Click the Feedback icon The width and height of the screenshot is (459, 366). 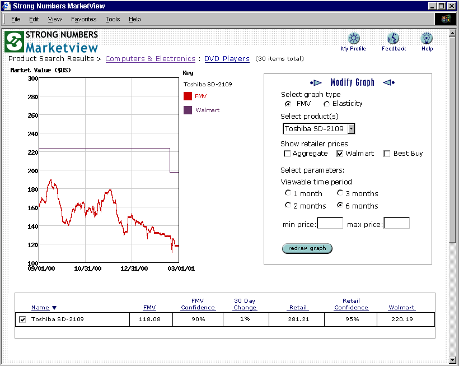point(394,39)
